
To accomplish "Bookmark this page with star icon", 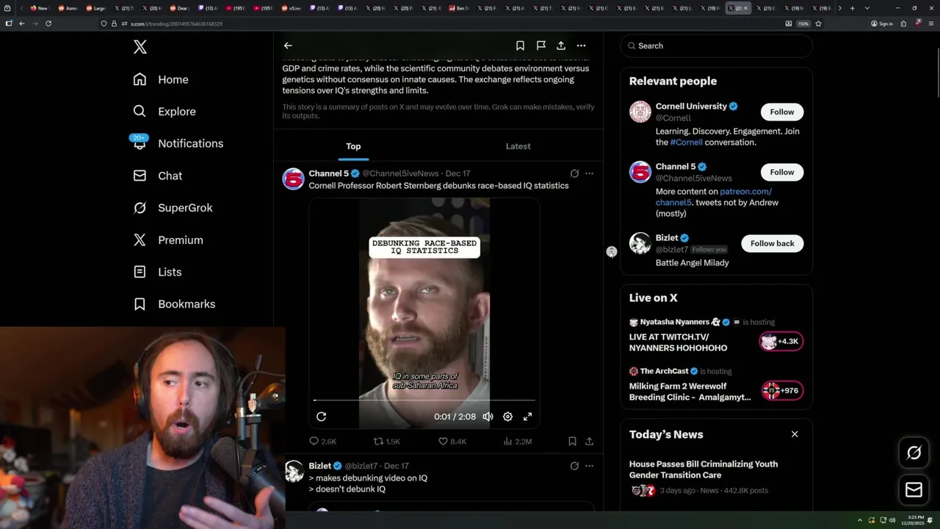I will pos(818,24).
